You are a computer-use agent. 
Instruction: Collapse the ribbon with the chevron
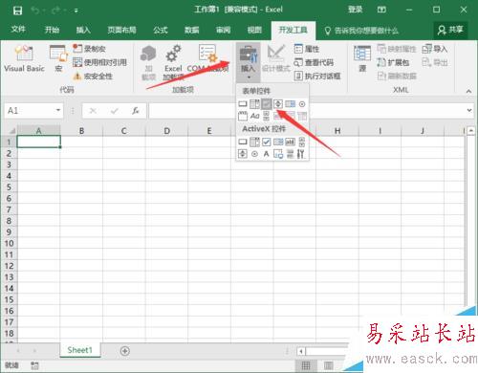coord(468,91)
